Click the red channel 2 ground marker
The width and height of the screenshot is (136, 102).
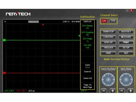(4, 73)
